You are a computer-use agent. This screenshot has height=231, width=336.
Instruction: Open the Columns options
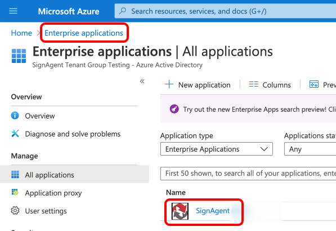click(x=270, y=85)
